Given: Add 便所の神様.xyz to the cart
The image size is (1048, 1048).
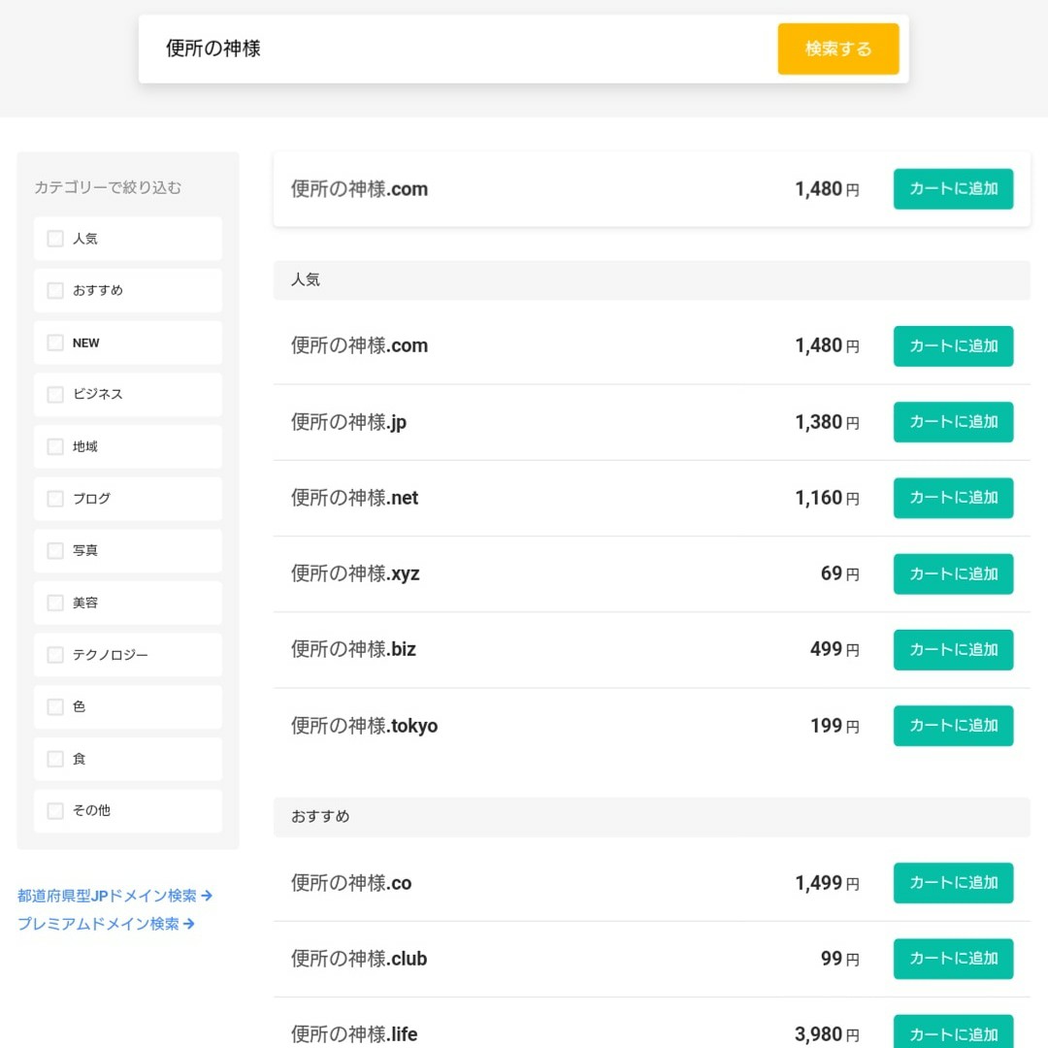Looking at the screenshot, I should click(953, 573).
